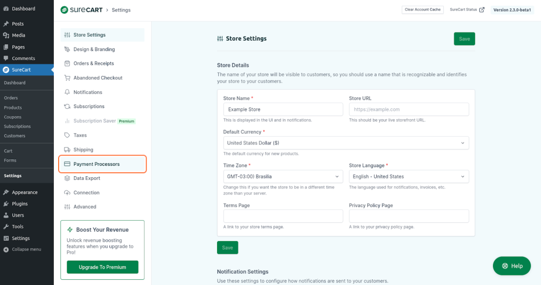Viewport: 541px width, 285px height.
Task: Click the Store Settings sliders icon in sidebar
Action: coord(67,35)
